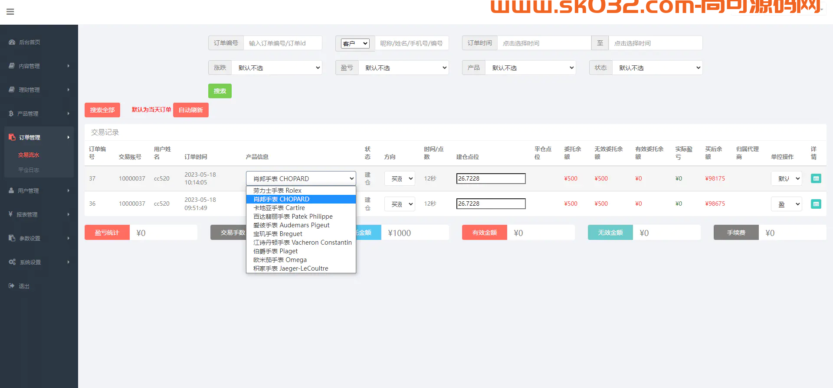Click the yen icon beside 报表管理
Viewport: 833px width, 388px height.
pos(10,214)
